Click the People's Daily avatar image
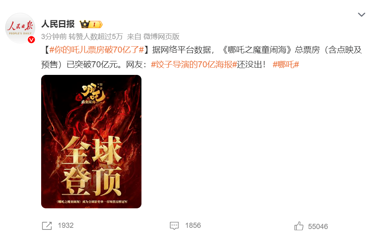This screenshot has height=237, width=374. click(20, 28)
